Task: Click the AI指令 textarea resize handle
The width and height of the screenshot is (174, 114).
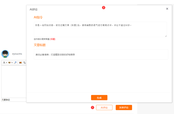Action: (166, 36)
